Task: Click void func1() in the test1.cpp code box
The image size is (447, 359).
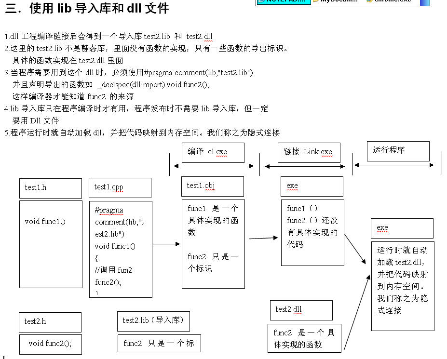Action: tap(115, 246)
